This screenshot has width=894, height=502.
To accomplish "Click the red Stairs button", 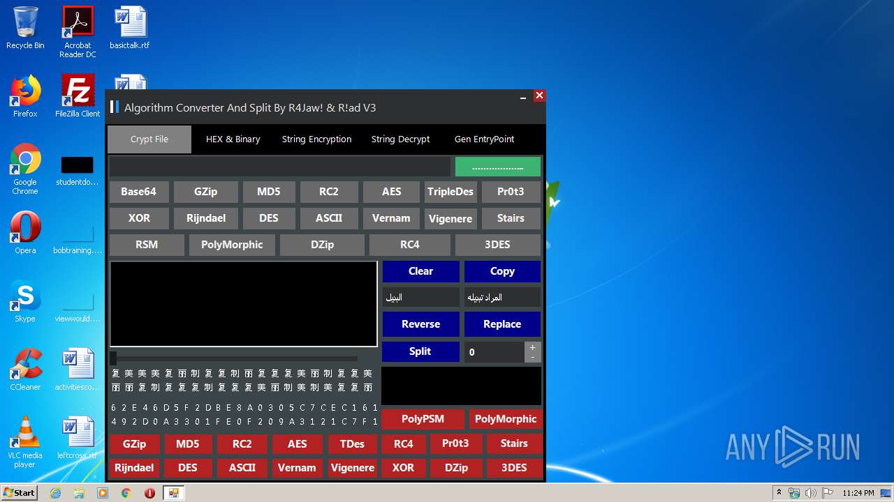I will click(514, 443).
